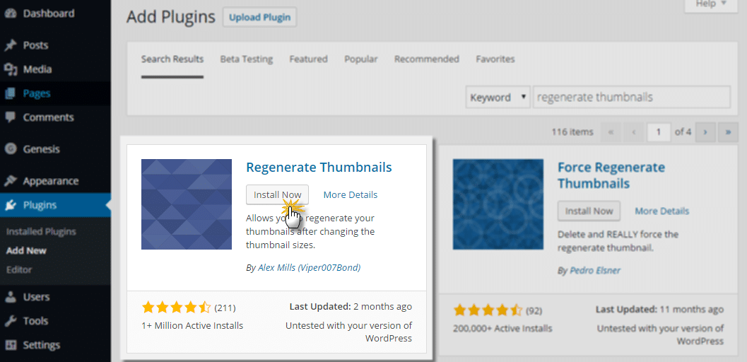
Task: Open author Alex Mills (Viper007Bond) link
Action: tap(309, 268)
